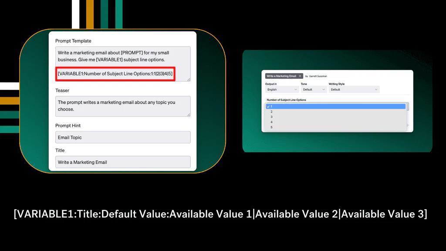The width and height of the screenshot is (446, 251).
Task: Choose option 4 in Subject Line Options list
Action: coord(336,122)
